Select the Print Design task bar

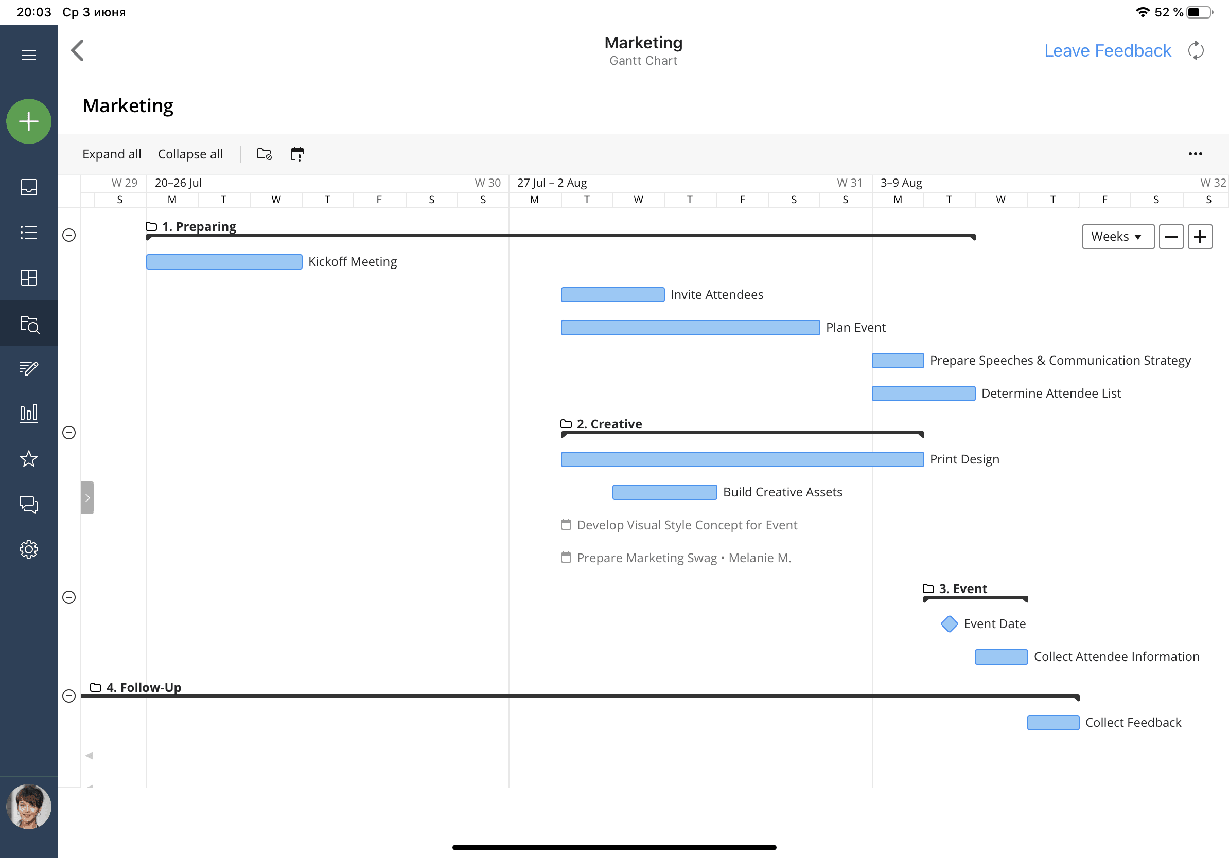click(743, 459)
